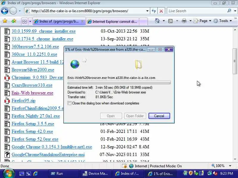
Task: Click the Windows Start orb
Action: [9, 173]
